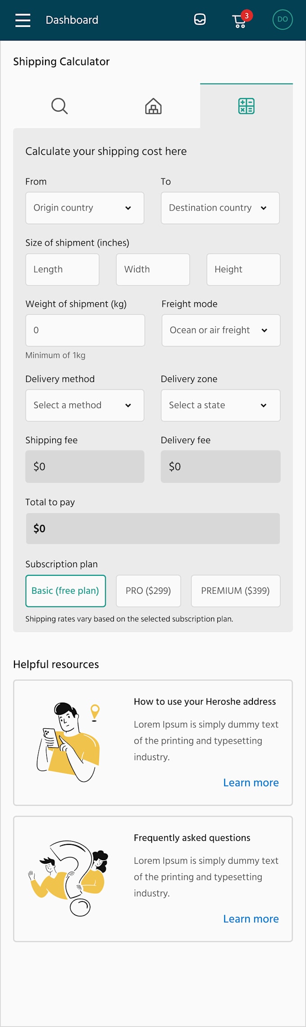
Task: Focus the Length input field
Action: coord(63,269)
